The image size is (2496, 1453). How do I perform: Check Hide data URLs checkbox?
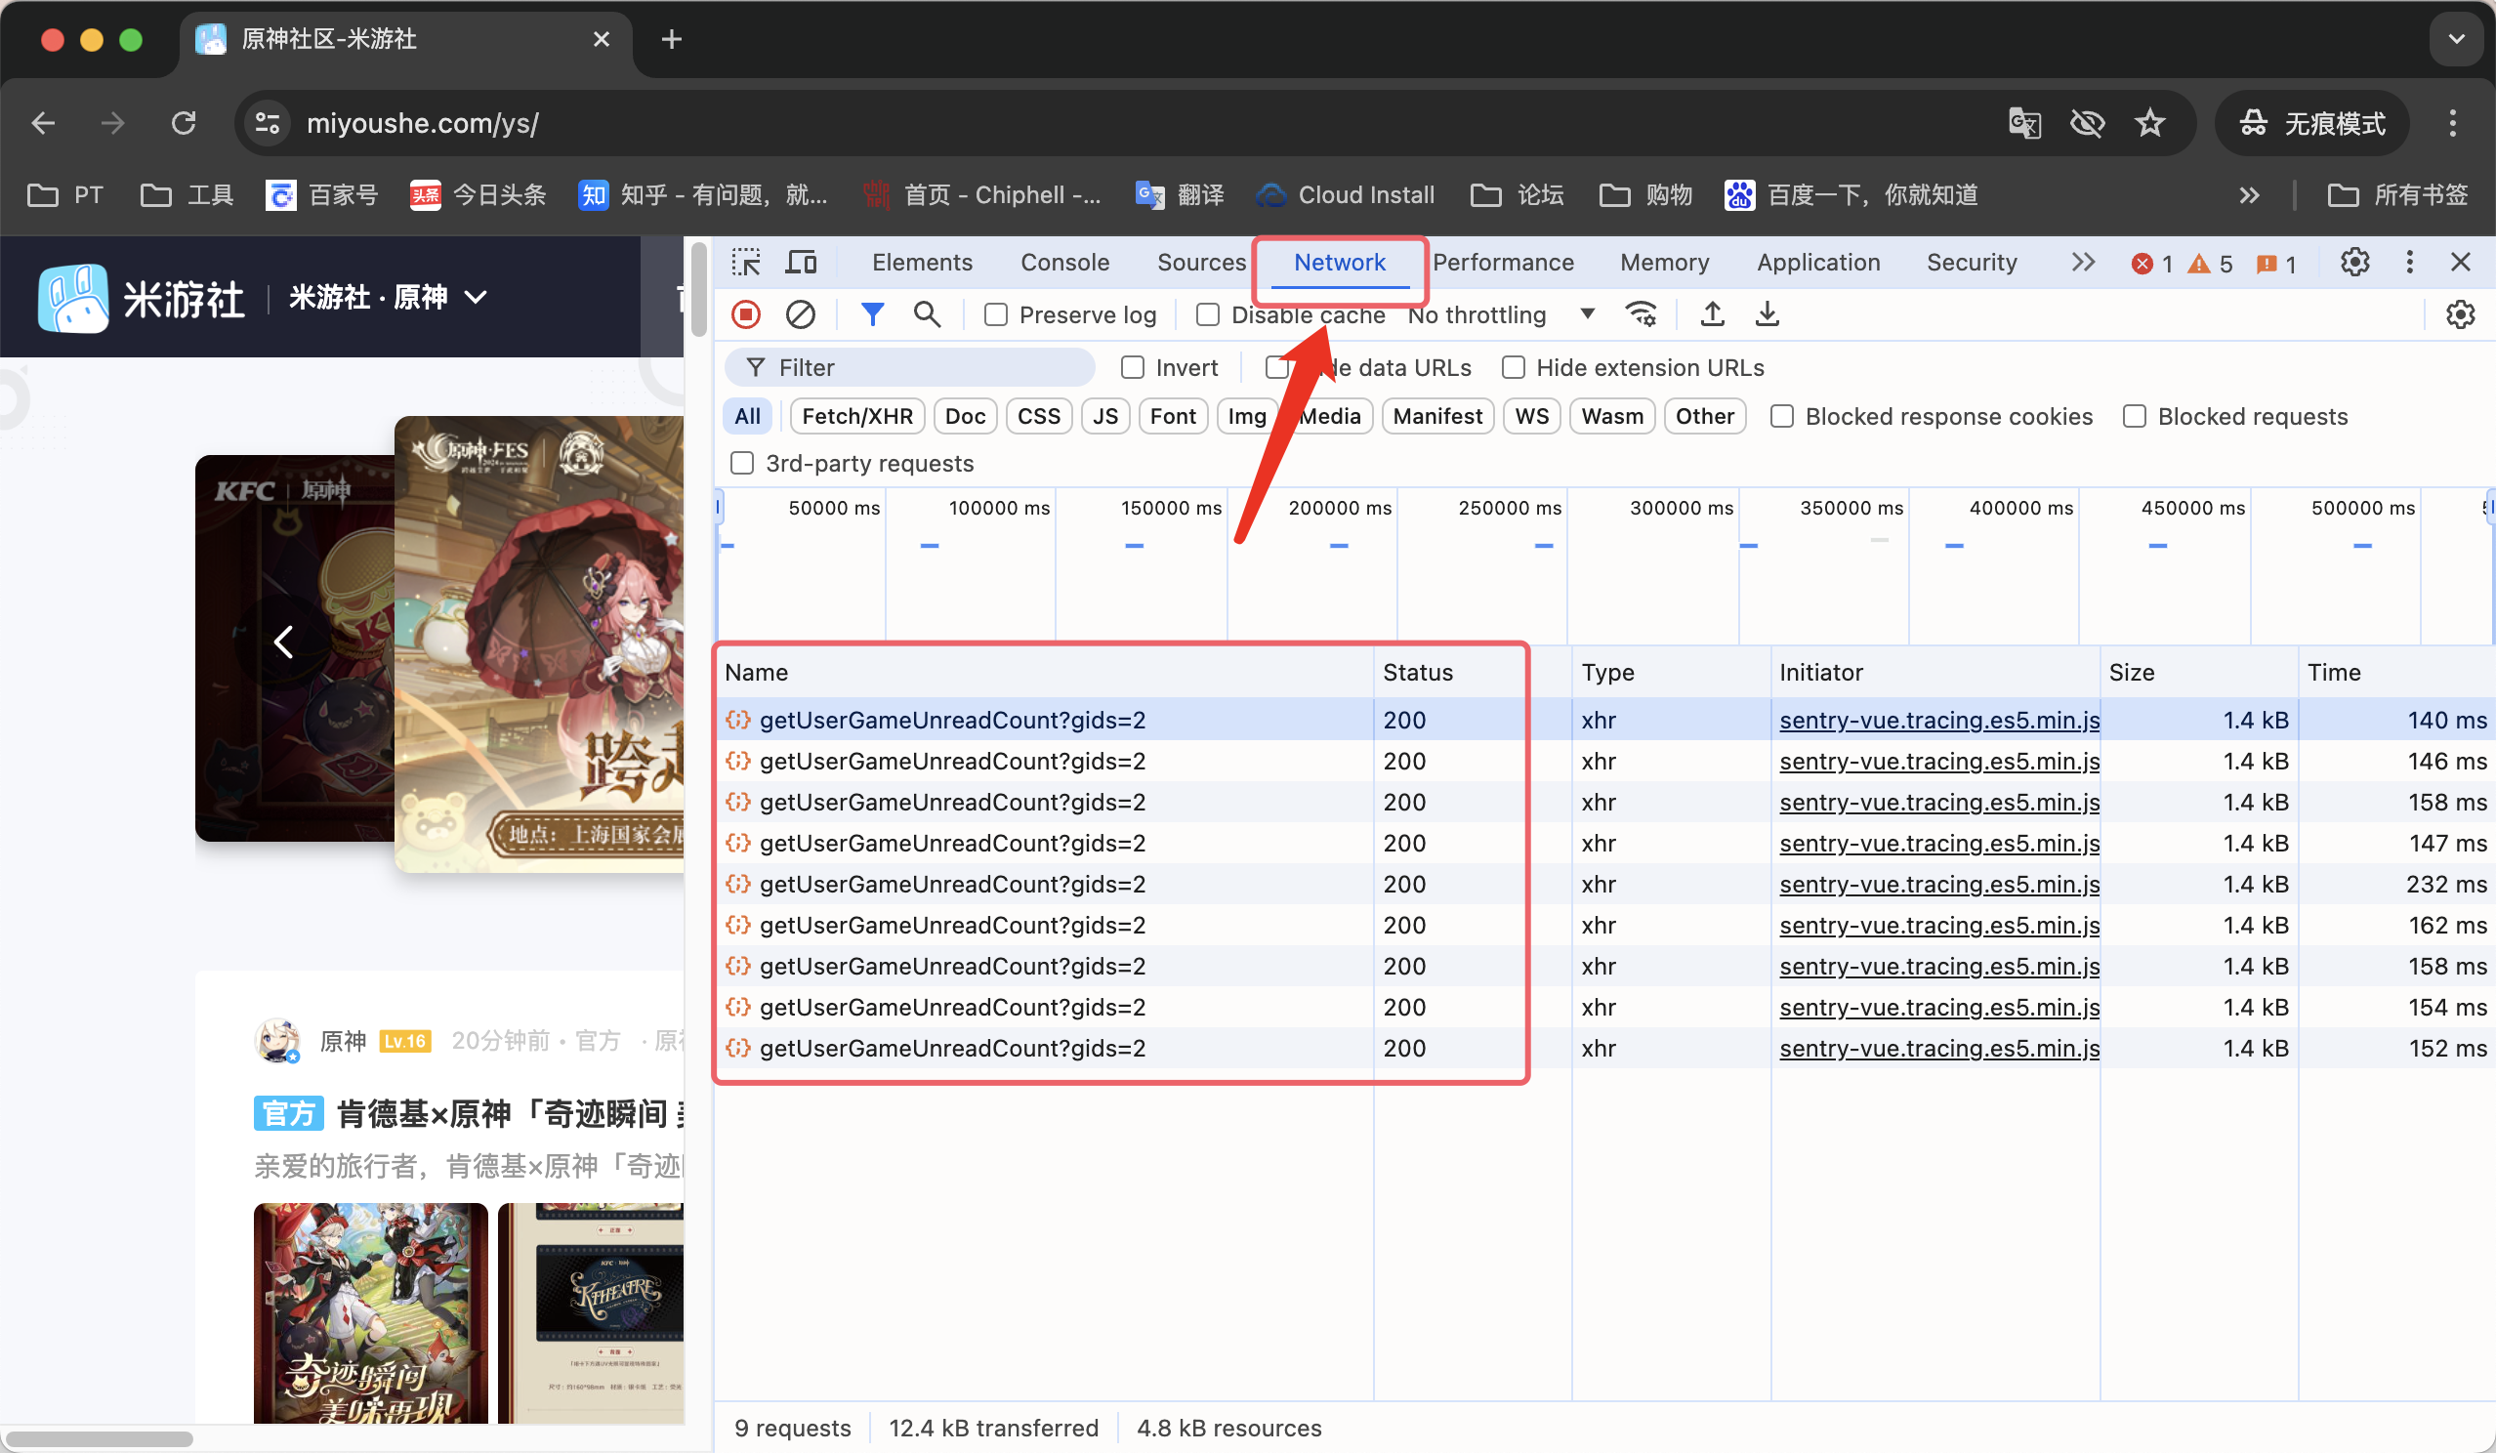pyautogui.click(x=1276, y=367)
